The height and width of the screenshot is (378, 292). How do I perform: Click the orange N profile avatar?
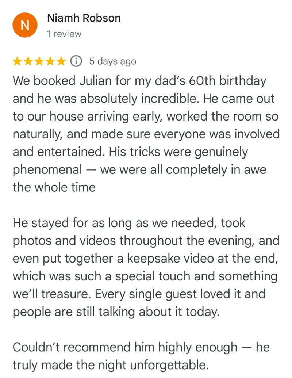[x=25, y=25]
